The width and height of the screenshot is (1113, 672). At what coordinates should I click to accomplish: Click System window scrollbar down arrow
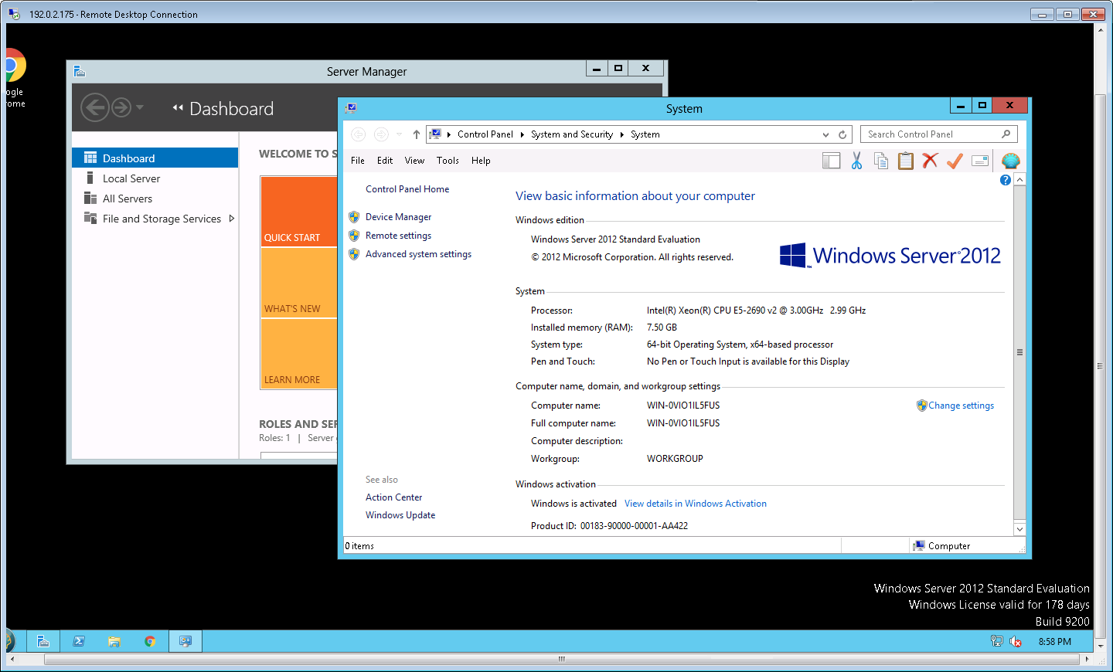pyautogui.click(x=1019, y=529)
